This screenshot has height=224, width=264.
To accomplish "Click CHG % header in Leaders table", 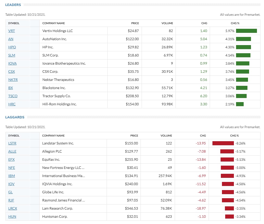I will coord(235,23).
